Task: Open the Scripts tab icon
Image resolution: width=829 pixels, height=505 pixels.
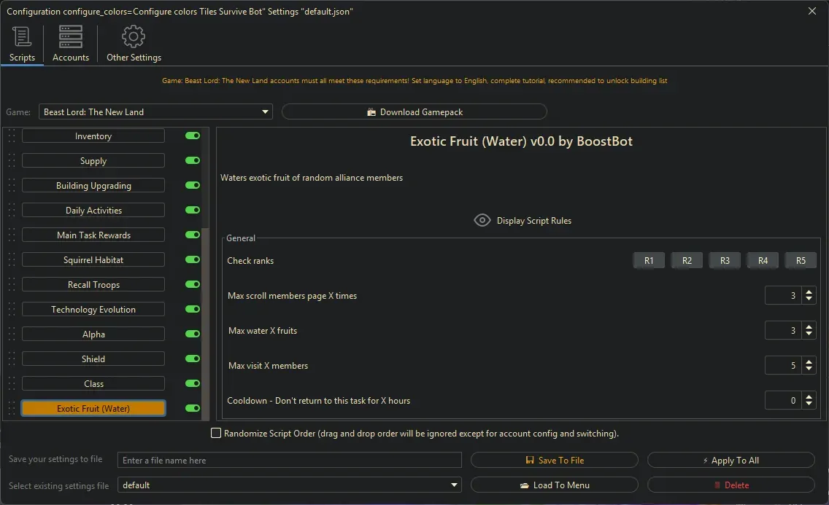Action: pos(22,36)
